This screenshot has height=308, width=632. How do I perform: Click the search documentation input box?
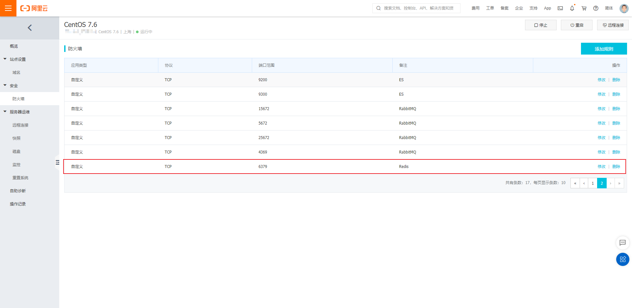pos(416,8)
